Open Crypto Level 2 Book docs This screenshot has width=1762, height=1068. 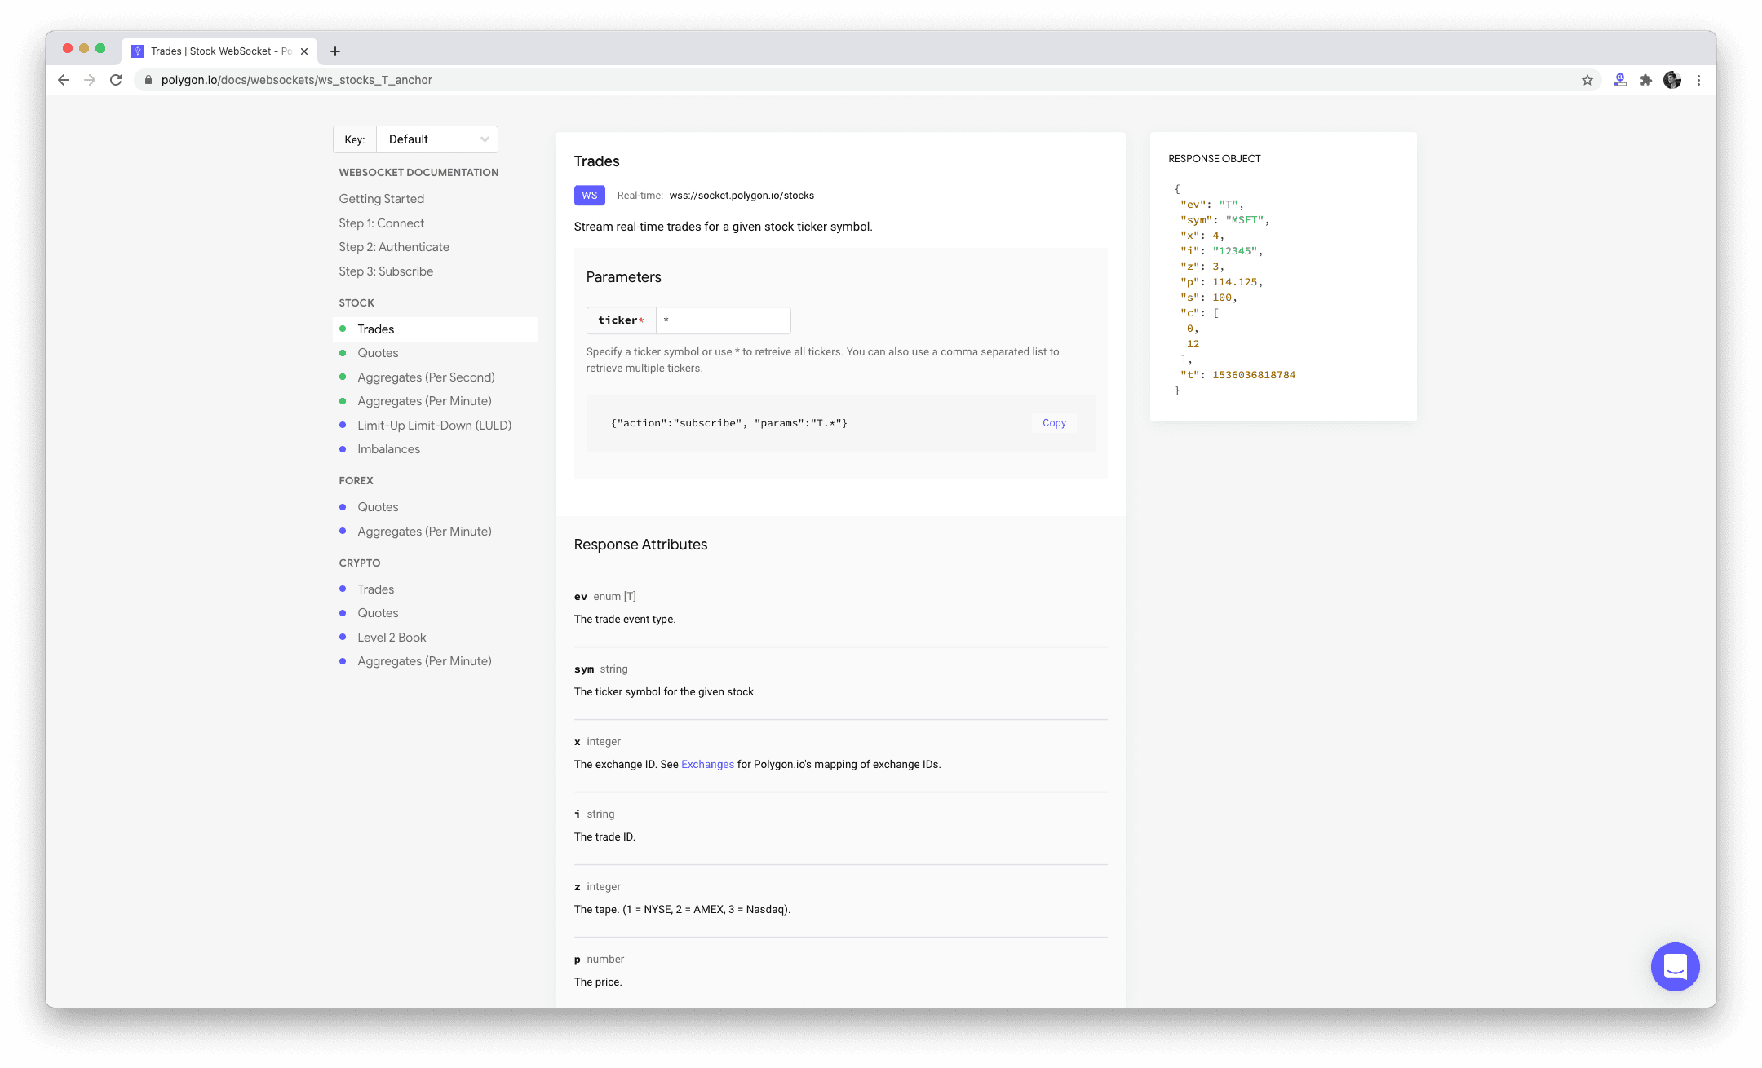[x=392, y=638]
